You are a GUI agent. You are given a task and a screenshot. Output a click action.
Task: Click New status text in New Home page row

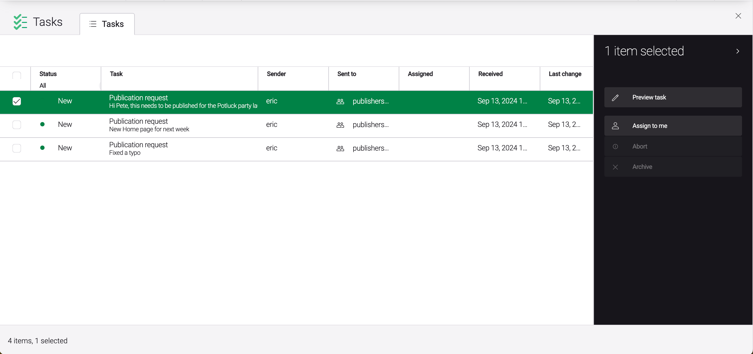(x=65, y=125)
